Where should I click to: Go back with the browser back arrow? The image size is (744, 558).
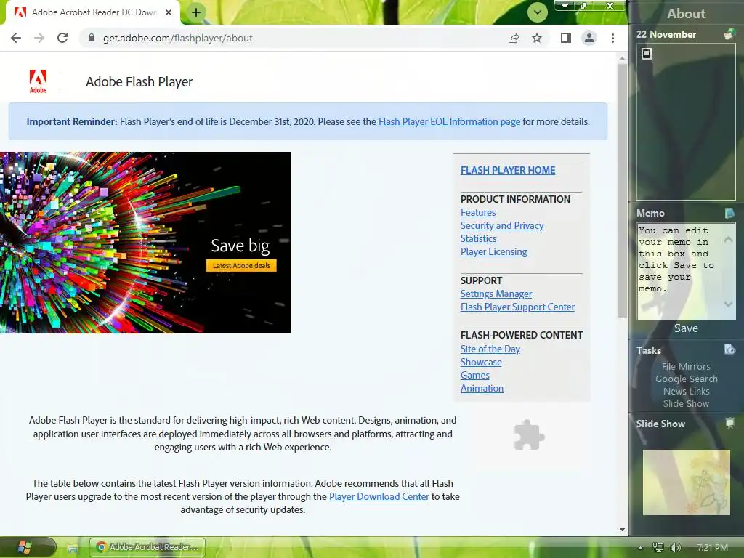coord(16,38)
